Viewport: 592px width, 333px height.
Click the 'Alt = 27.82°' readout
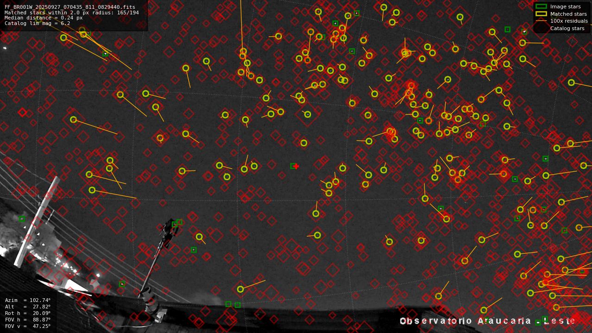tap(28, 307)
